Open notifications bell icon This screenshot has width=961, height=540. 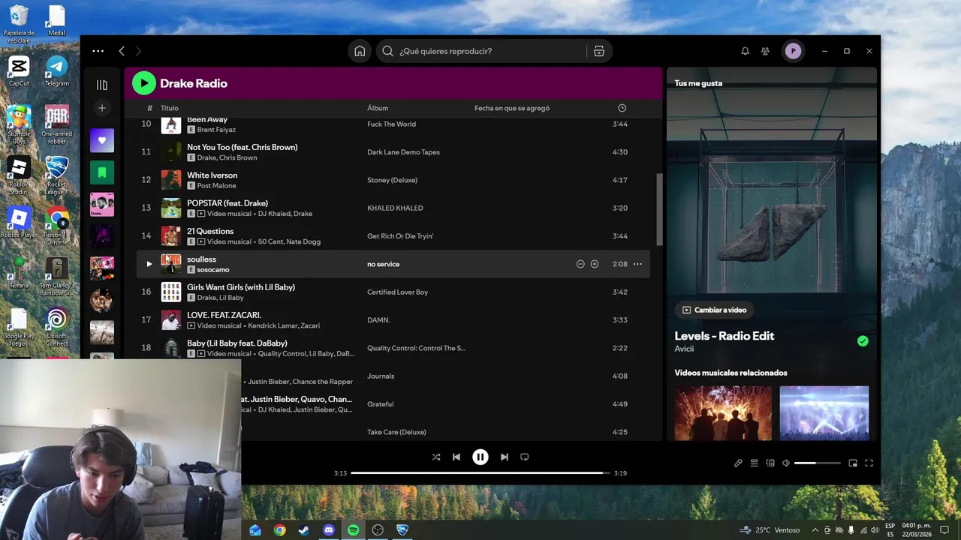click(745, 51)
